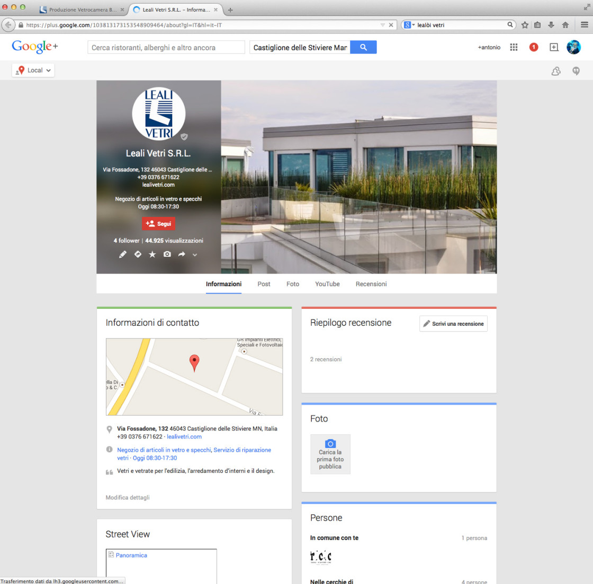Click the Carica la prima foto pubblica tile

(x=330, y=454)
